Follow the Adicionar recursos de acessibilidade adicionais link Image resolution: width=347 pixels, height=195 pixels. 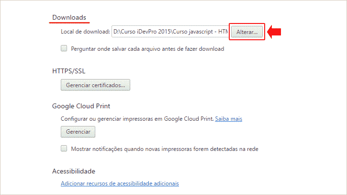point(120,184)
